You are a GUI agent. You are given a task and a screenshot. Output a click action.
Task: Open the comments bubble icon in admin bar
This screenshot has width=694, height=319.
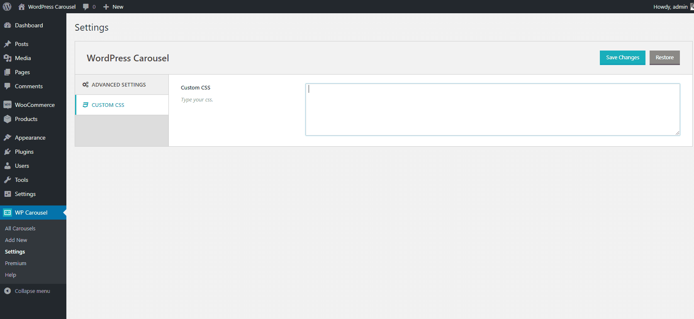click(x=86, y=7)
